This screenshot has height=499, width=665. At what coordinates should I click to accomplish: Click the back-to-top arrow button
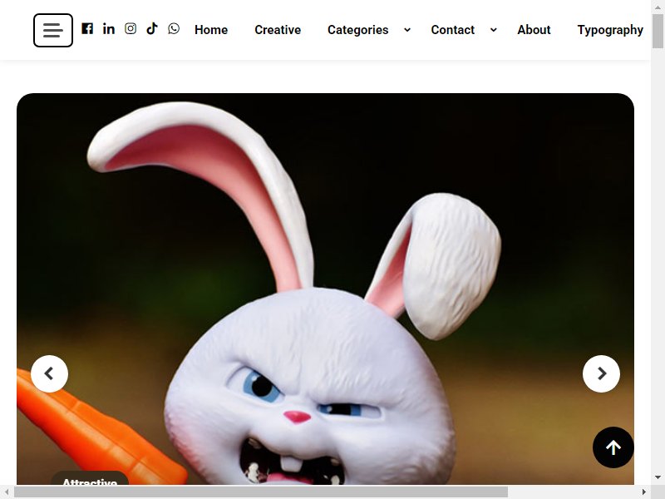click(613, 447)
